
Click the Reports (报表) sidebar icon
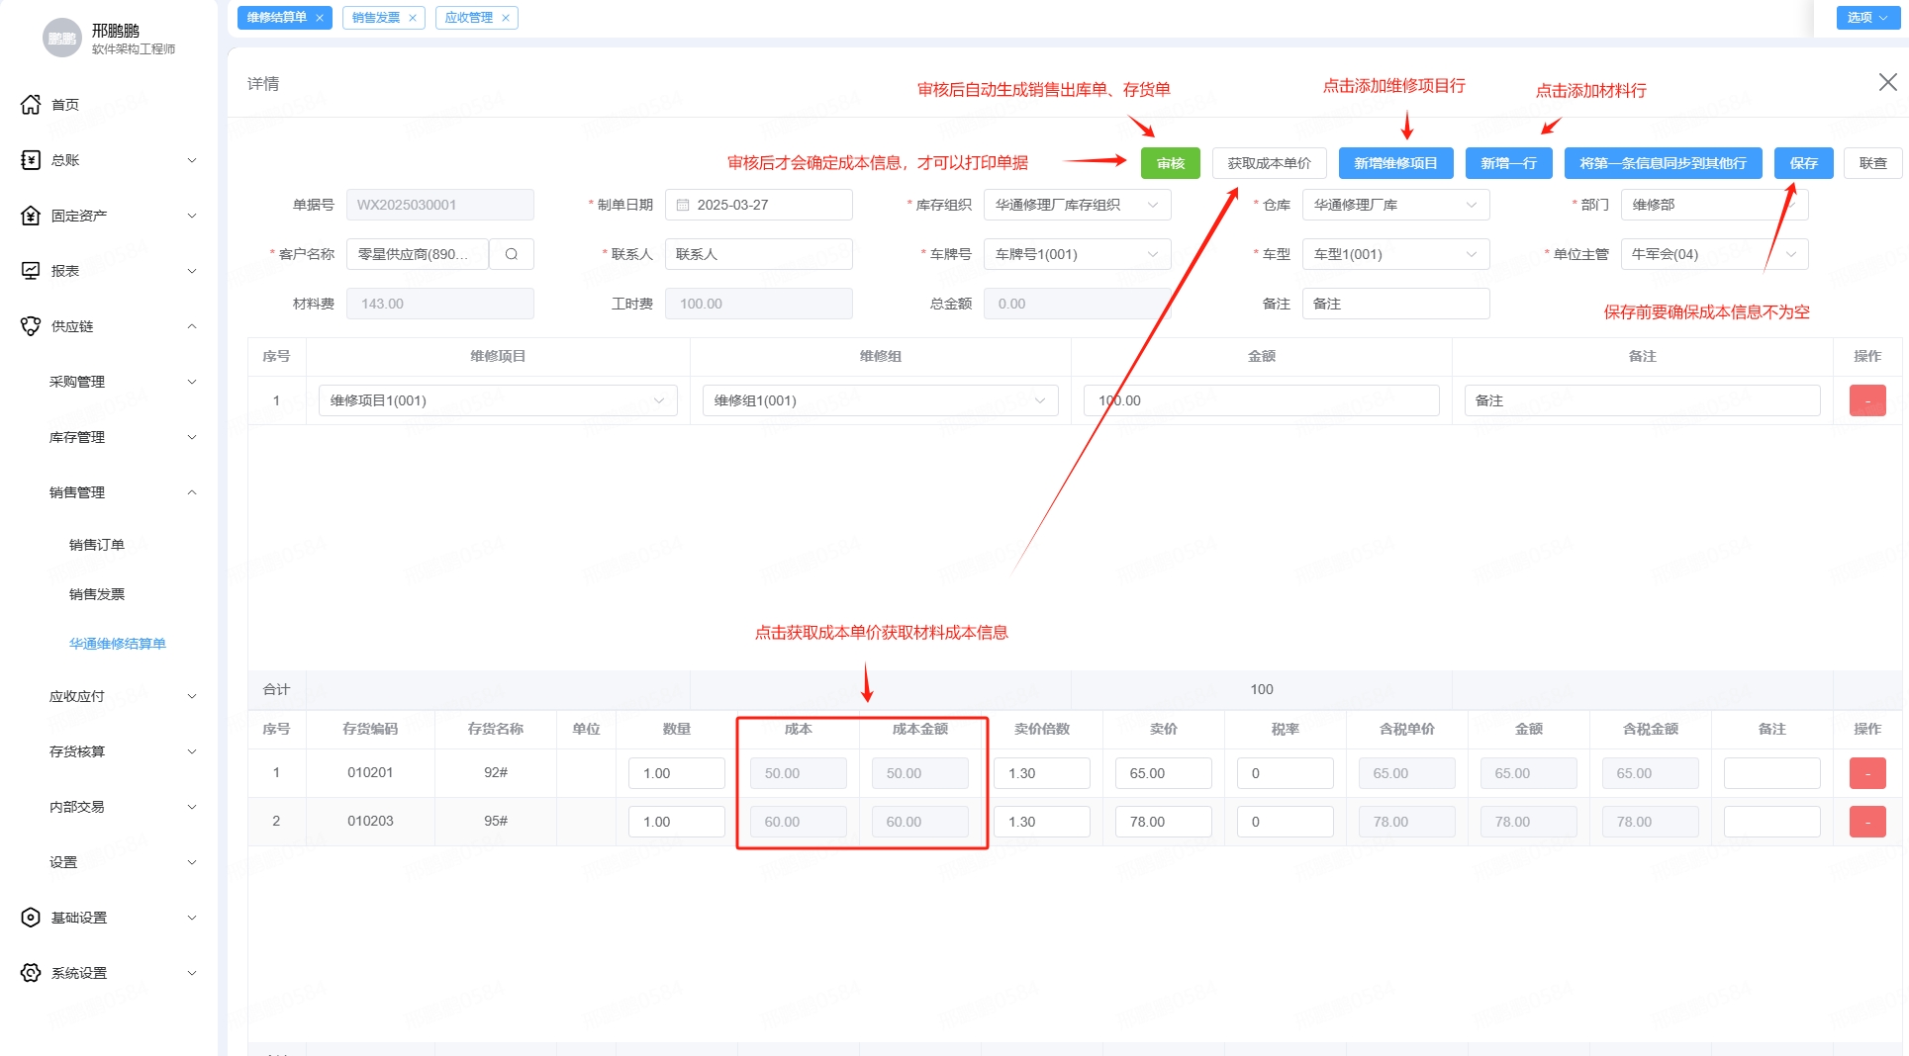point(31,271)
